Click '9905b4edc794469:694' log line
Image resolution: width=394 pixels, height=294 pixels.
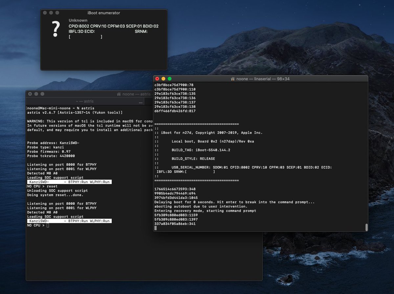[175, 193]
